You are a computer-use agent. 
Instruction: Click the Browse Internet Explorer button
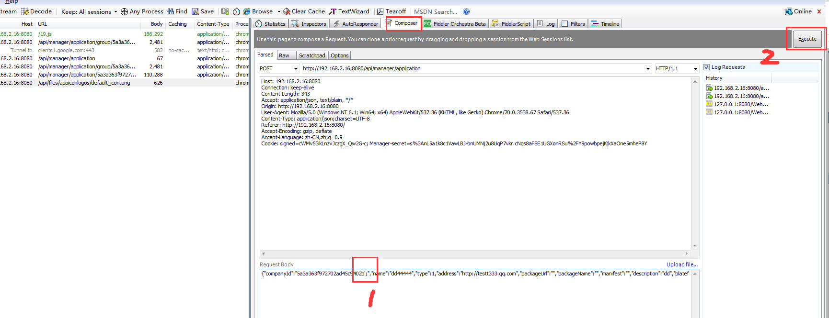point(258,11)
